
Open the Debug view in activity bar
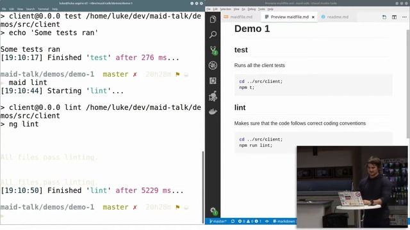213,65
